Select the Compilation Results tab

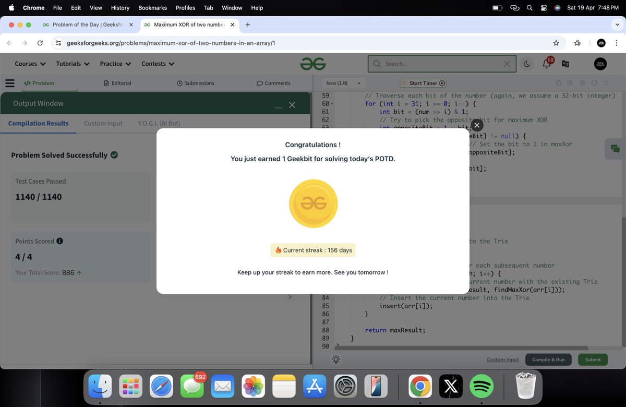point(38,123)
